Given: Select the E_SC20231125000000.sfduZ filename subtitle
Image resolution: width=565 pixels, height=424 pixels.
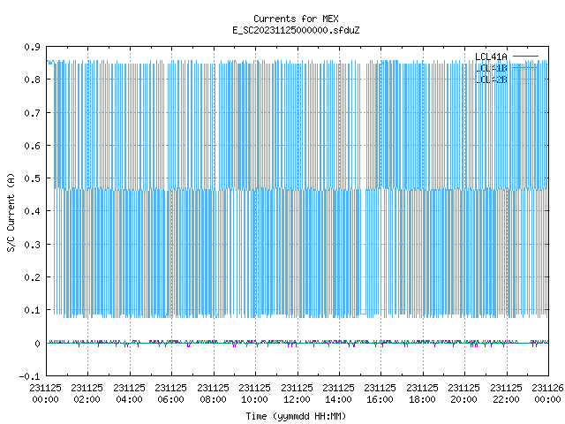Looking at the screenshot, I should tap(296, 30).
